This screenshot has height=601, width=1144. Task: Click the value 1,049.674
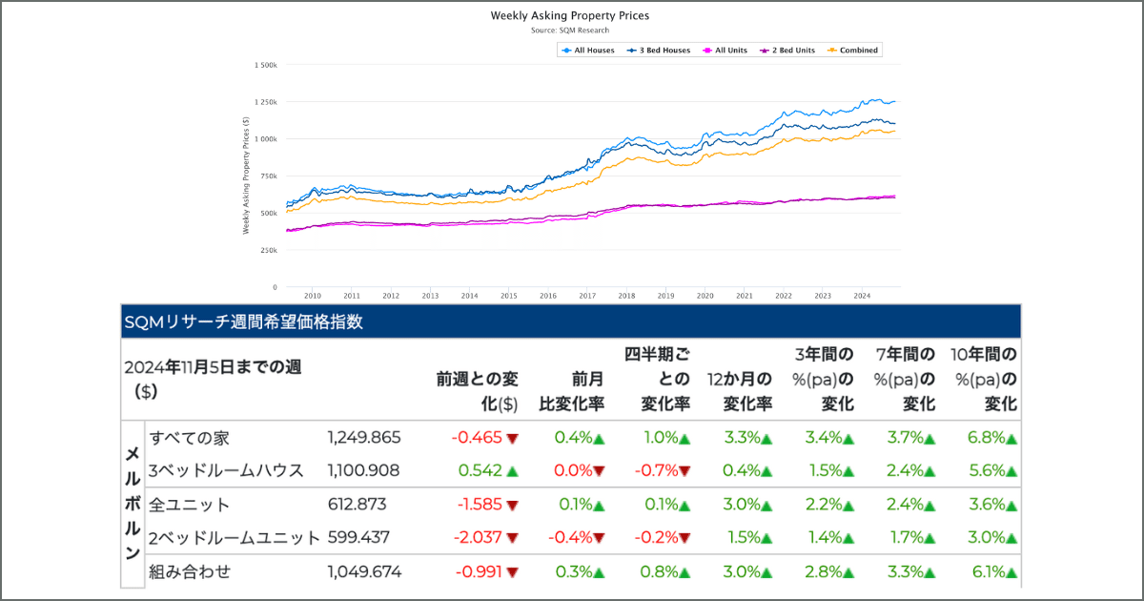click(364, 572)
